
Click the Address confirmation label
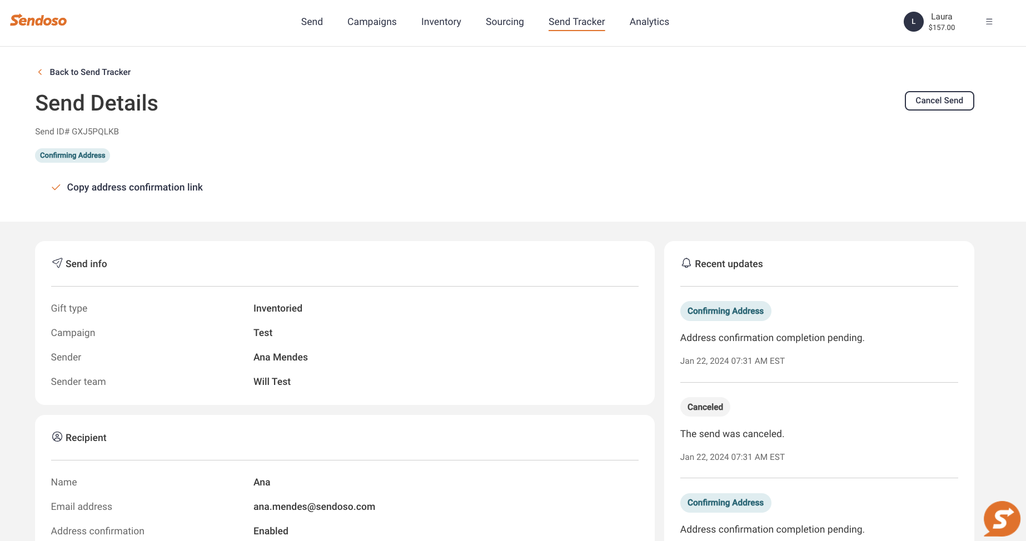point(97,531)
